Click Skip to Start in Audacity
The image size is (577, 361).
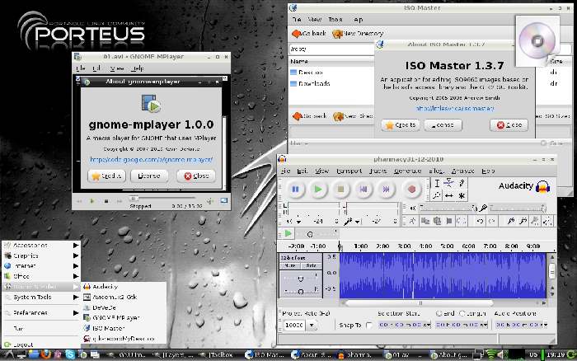click(364, 190)
